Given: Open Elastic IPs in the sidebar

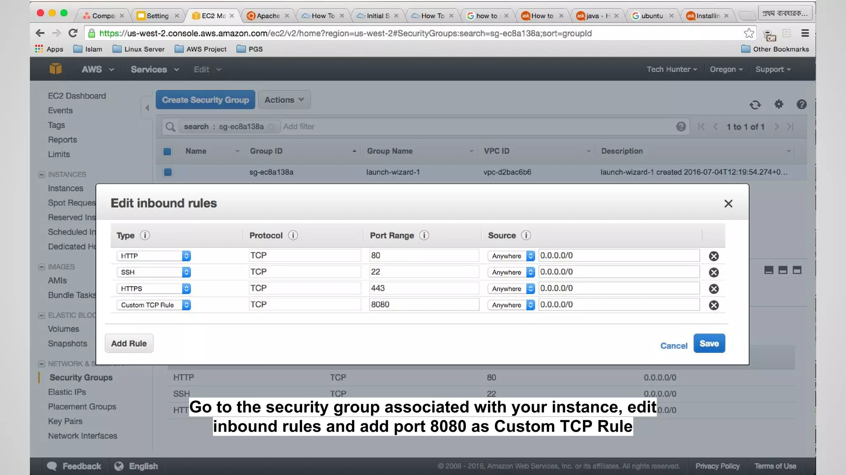Looking at the screenshot, I should click(x=67, y=392).
